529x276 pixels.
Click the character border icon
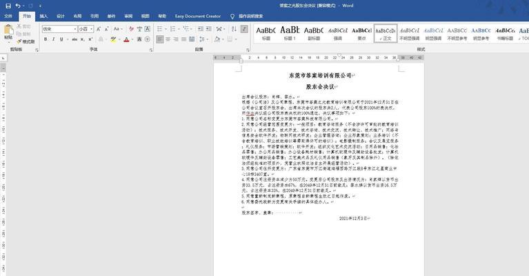pos(148,30)
